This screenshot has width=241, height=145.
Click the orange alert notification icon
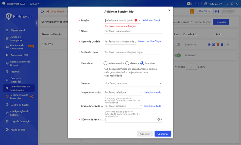[192, 11]
